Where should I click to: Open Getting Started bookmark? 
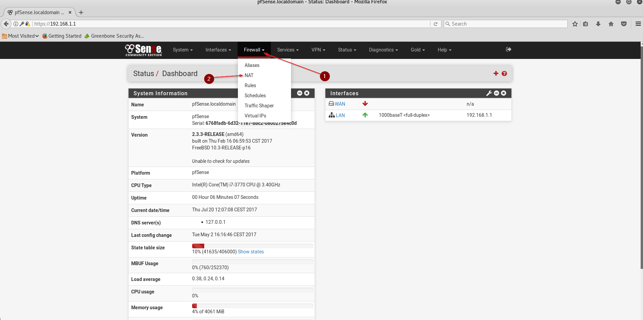[x=62, y=36]
